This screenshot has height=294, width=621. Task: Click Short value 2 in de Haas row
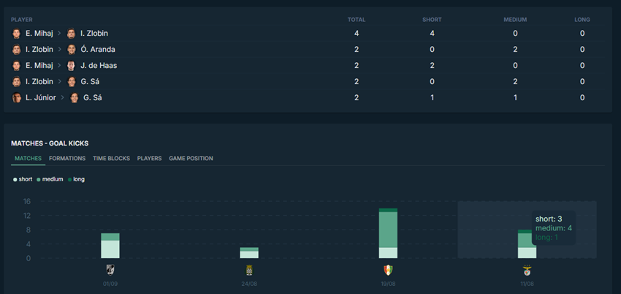[432, 65]
